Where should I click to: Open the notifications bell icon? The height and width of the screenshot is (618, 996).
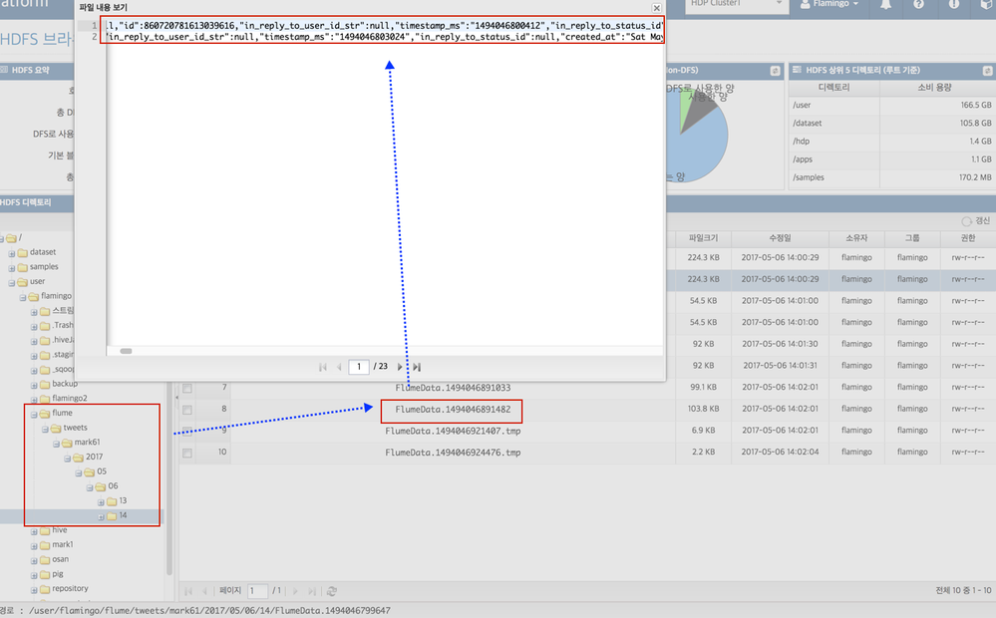[x=885, y=4]
